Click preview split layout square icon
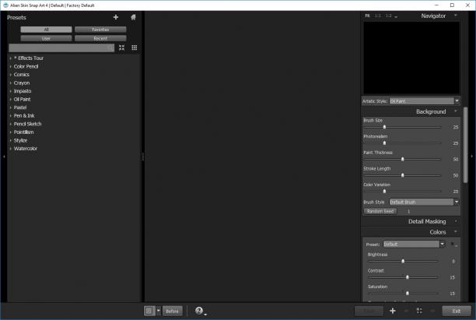 coord(149,311)
